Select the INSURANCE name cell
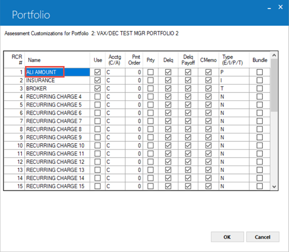289x252 pixels. point(57,80)
